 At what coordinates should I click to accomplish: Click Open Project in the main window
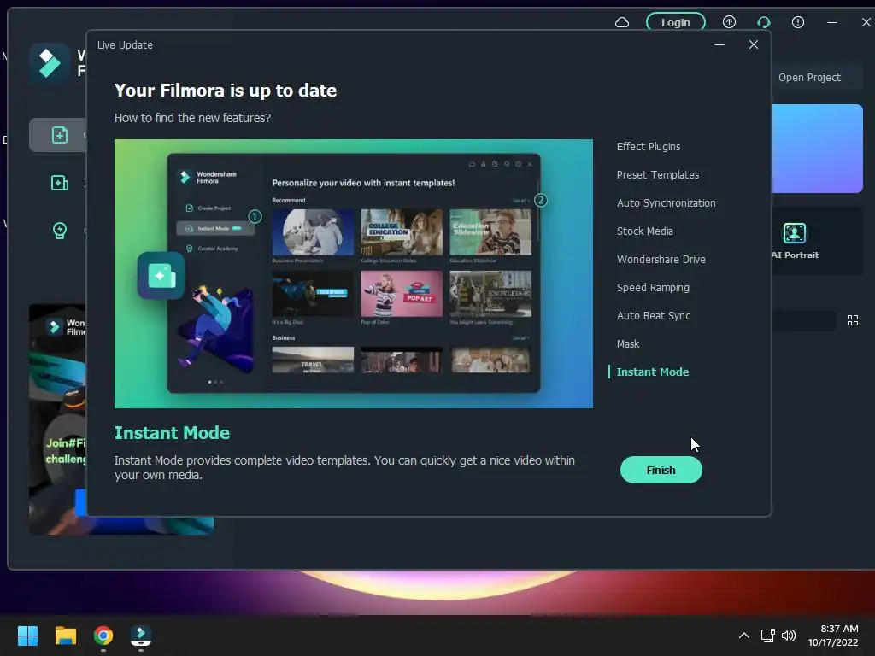(809, 78)
